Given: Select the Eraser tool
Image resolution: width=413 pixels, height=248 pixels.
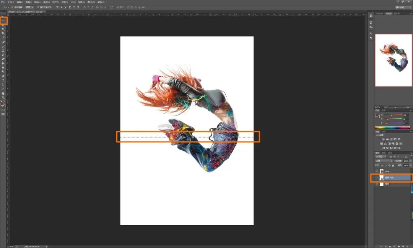Looking at the screenshot, I should [x=3, y=59].
